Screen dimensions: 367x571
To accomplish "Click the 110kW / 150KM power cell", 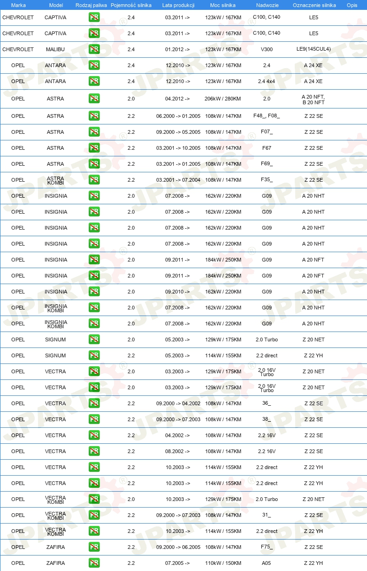I will (223, 563).
